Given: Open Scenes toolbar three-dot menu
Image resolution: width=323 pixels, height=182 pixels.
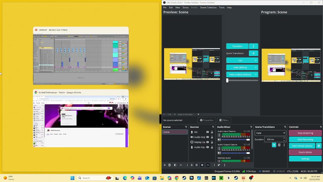Looking at the screenshot, I should pyautogui.click(x=187, y=165).
